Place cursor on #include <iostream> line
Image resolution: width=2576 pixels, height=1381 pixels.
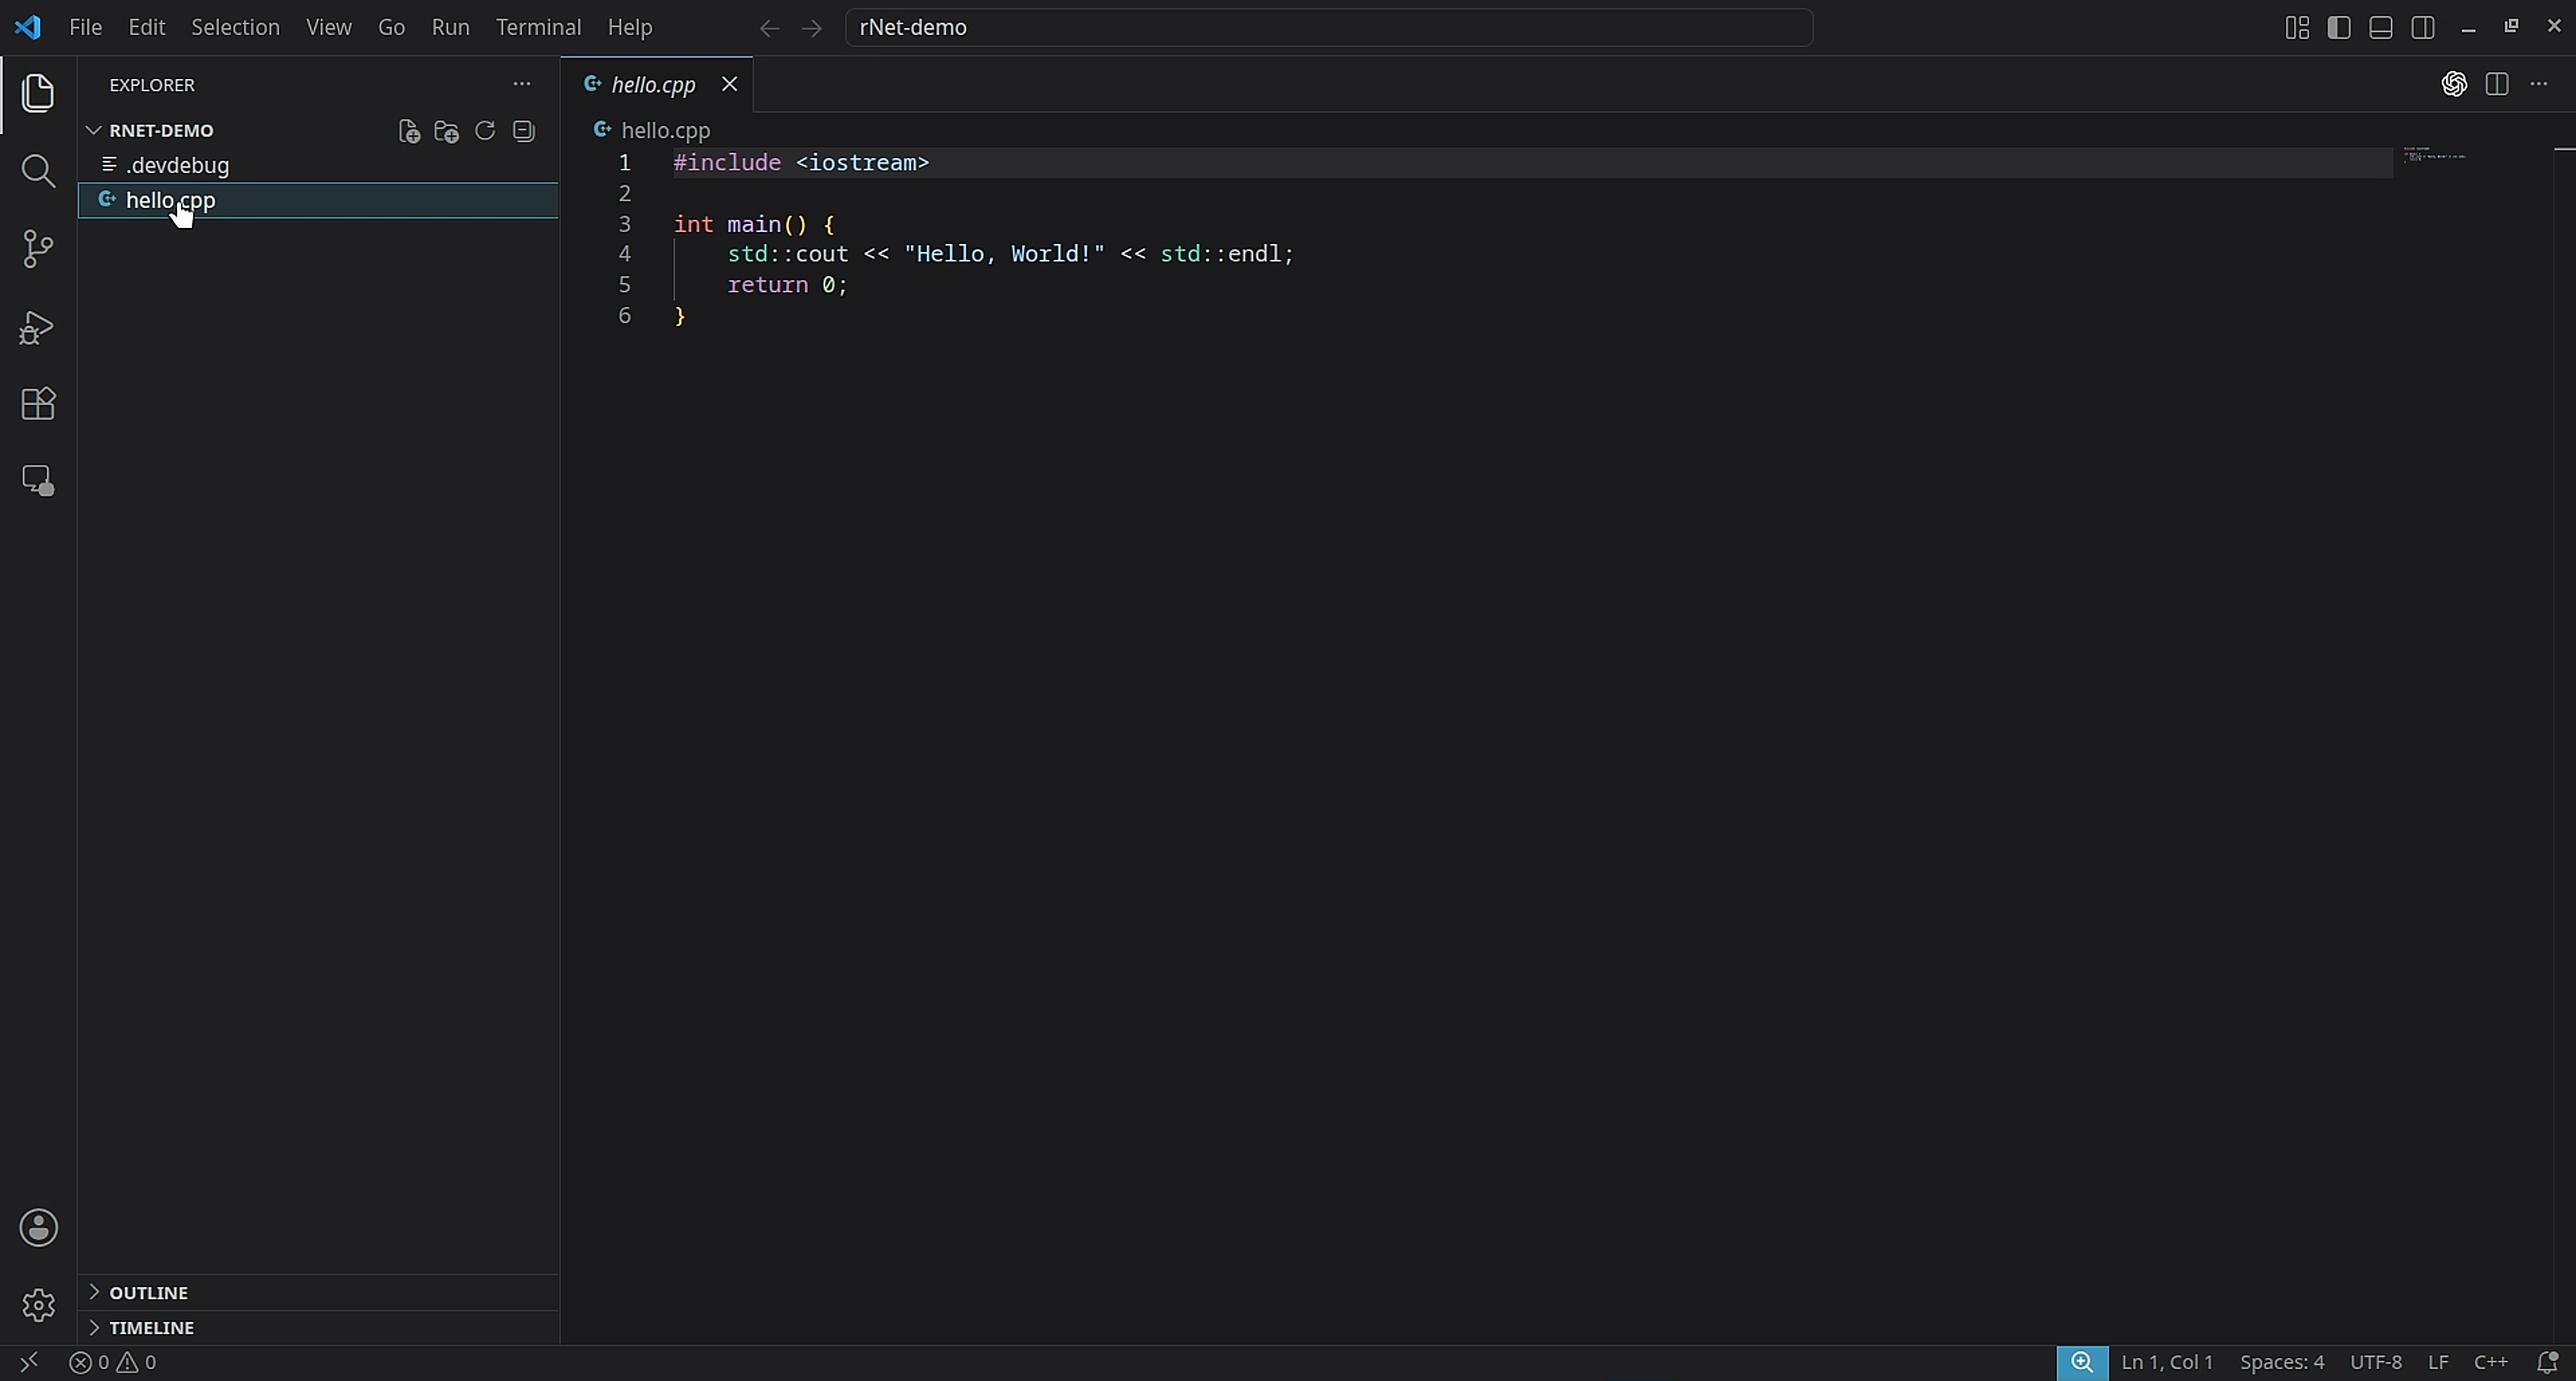801,163
